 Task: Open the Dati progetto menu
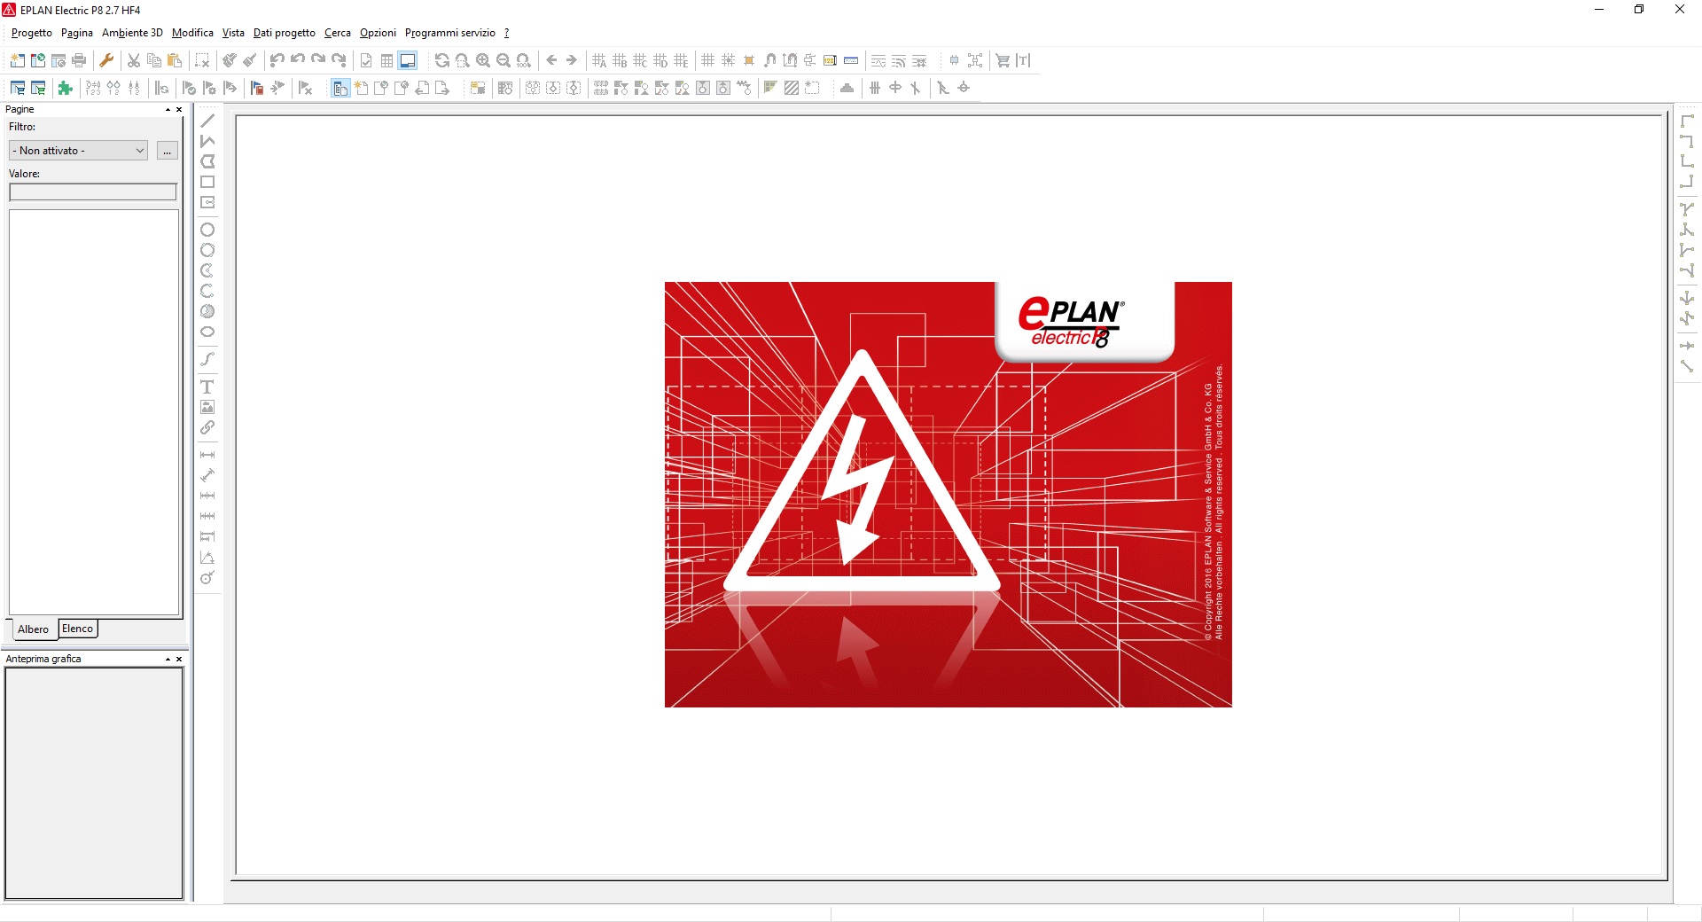285,33
